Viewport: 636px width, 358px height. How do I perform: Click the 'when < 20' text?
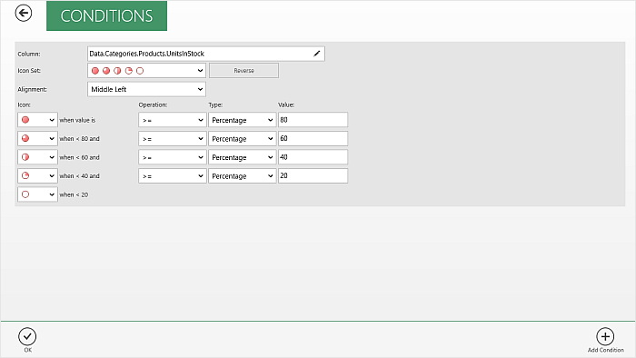tap(74, 194)
